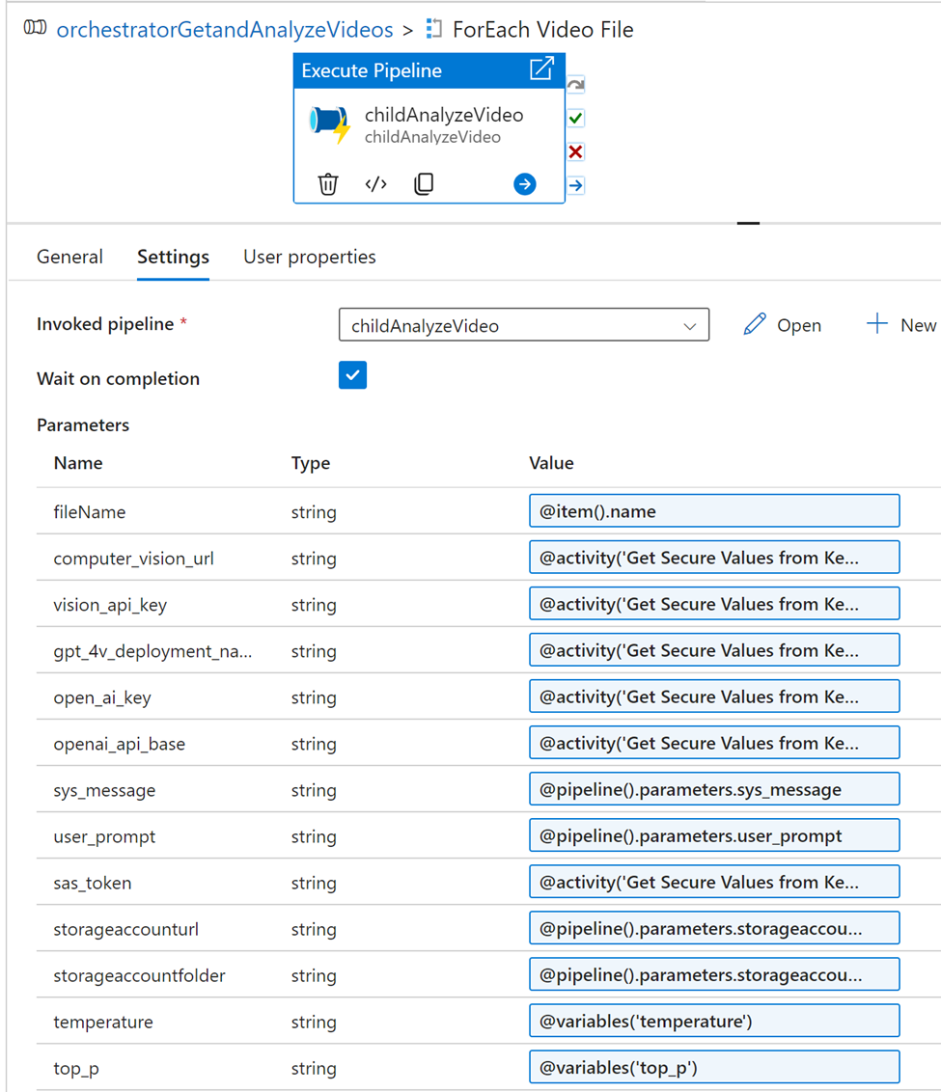Viewport: 941px width, 1092px height.
Task: Click the bold childAnalyzeVideo activity name
Action: [x=444, y=115]
